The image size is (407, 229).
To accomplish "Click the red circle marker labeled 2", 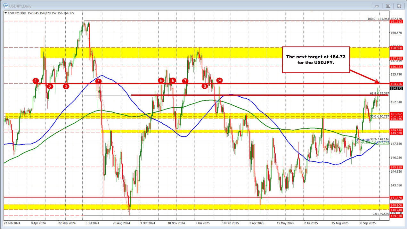I will click(50, 86).
